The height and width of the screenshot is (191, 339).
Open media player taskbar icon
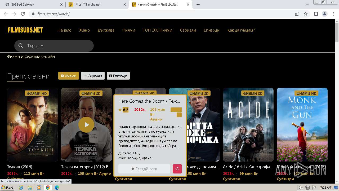pyautogui.click(x=39, y=188)
